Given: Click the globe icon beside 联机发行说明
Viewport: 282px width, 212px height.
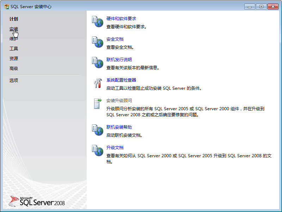Looking at the screenshot, I should (98, 63).
